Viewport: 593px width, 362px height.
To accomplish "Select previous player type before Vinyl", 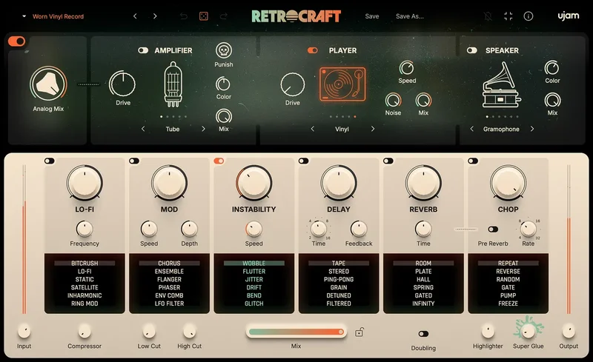I will coord(312,129).
